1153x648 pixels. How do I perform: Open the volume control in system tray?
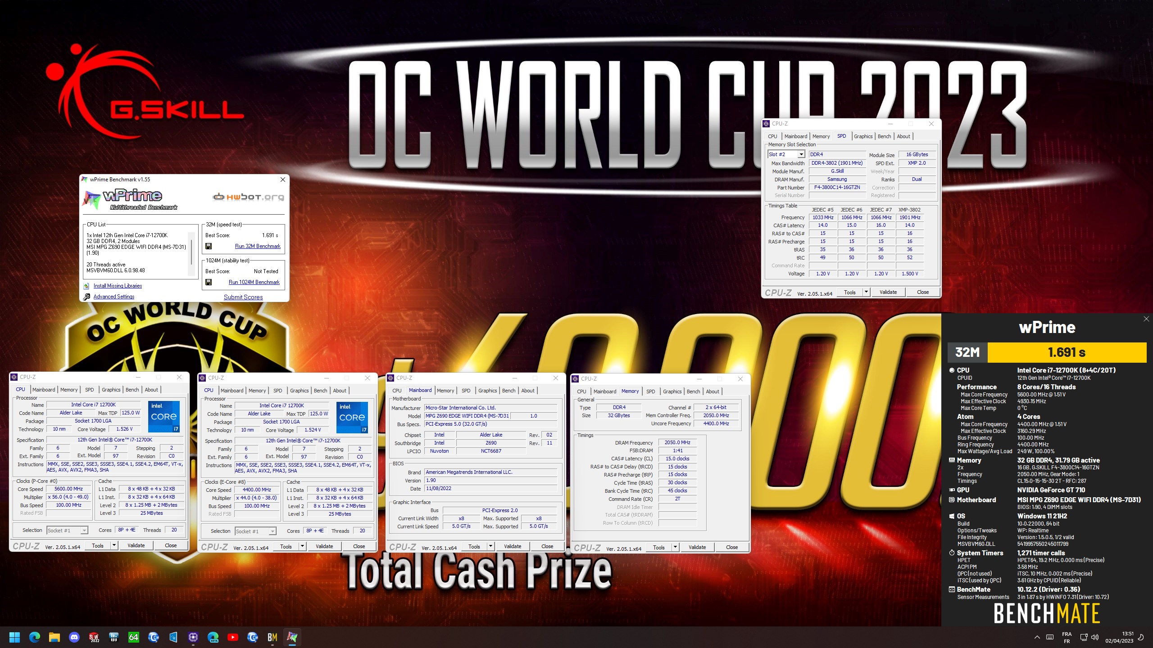click(x=1095, y=637)
